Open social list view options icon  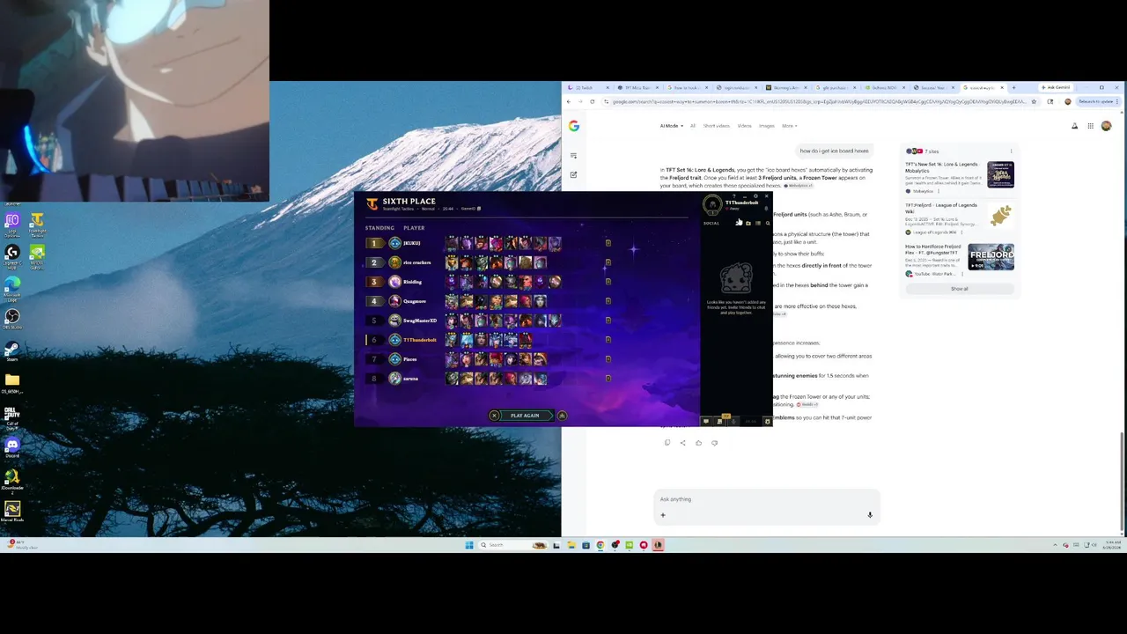(758, 223)
